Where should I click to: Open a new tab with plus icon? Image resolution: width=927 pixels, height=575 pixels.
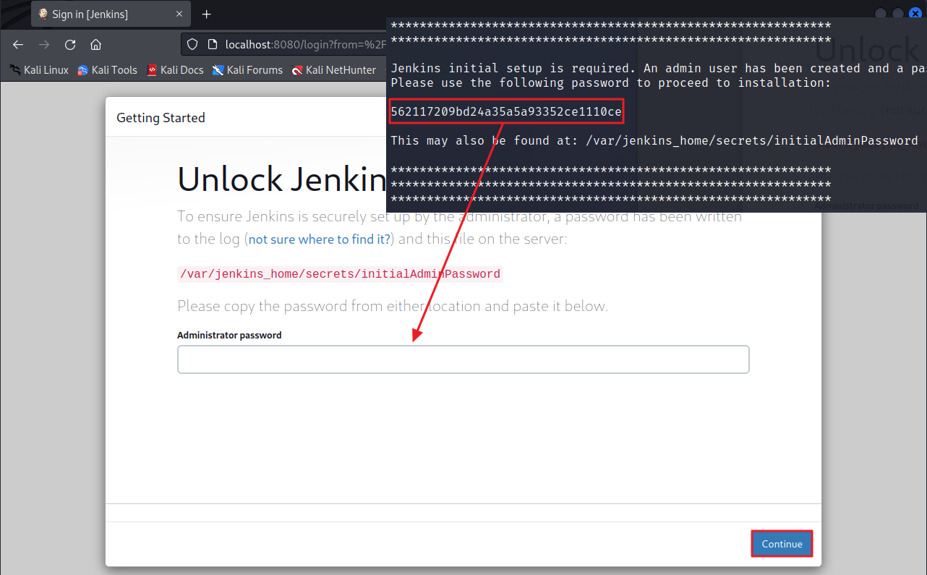[206, 14]
